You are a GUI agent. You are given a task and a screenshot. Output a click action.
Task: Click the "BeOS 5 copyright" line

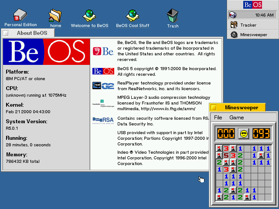167,69
